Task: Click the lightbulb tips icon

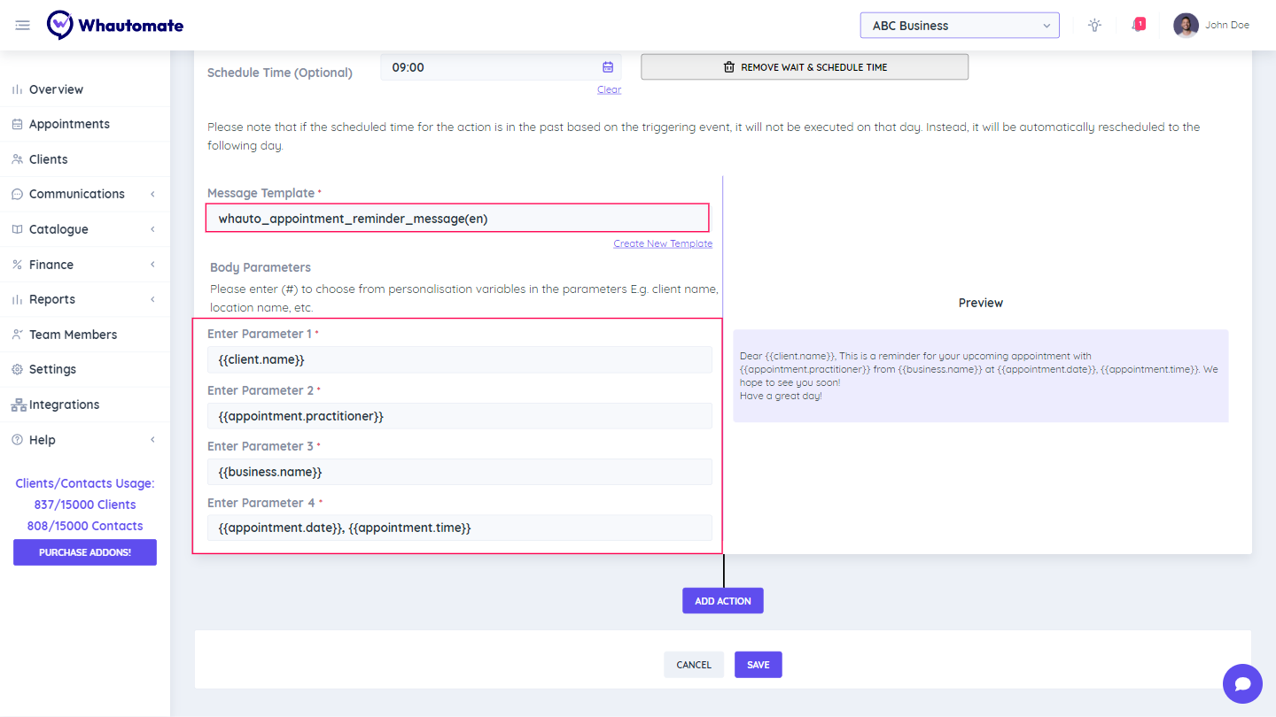Action: click(x=1094, y=26)
